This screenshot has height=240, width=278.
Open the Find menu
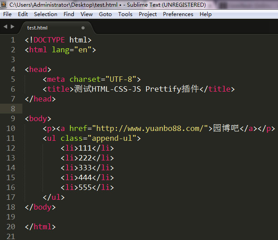point(69,14)
